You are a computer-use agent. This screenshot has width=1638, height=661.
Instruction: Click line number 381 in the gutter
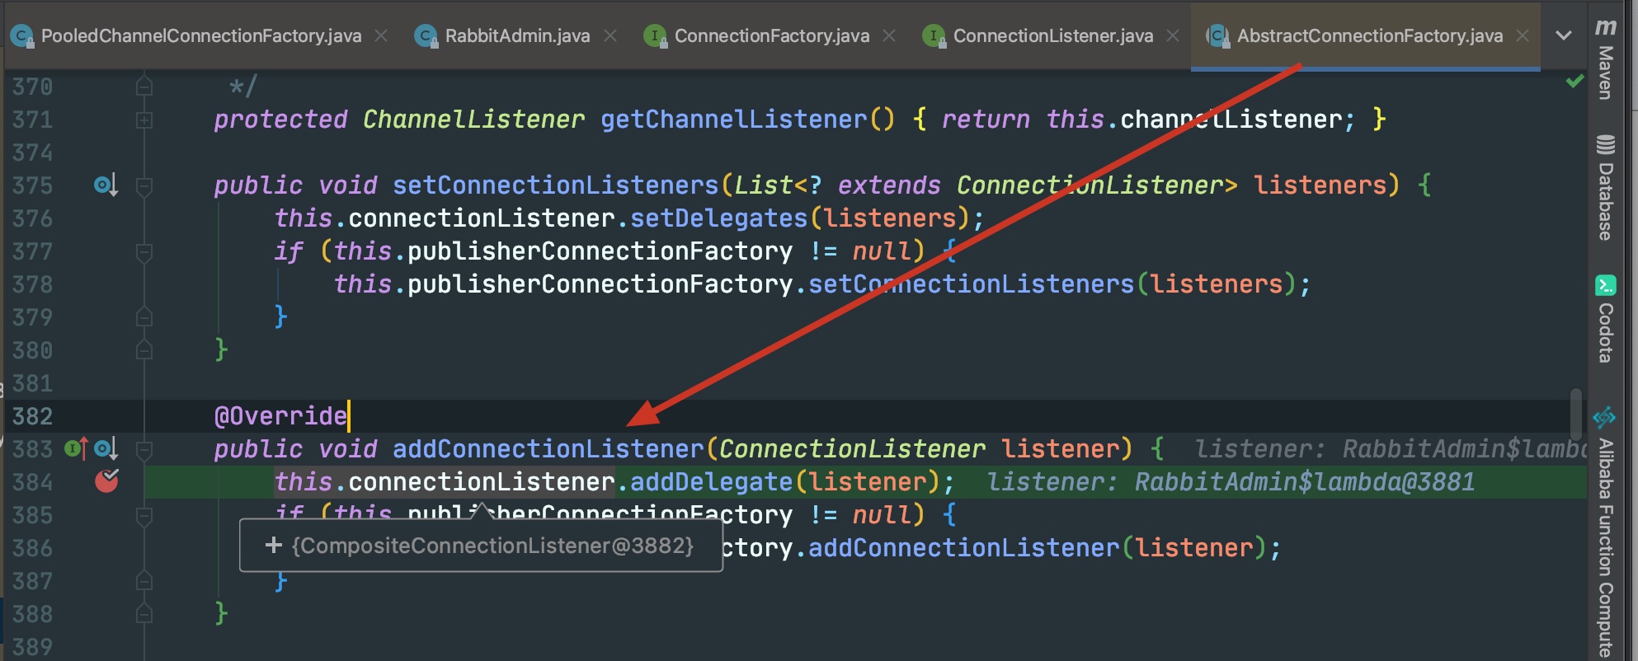click(x=32, y=383)
